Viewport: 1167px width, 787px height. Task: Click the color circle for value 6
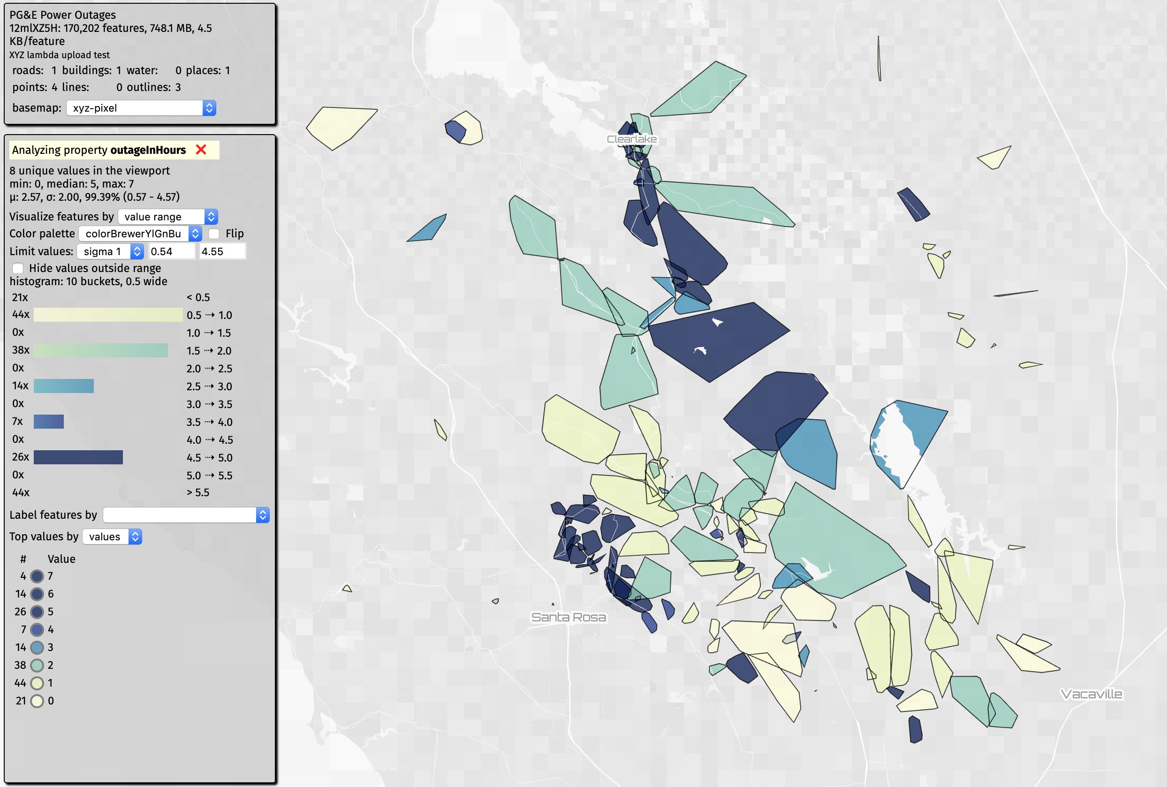37,594
